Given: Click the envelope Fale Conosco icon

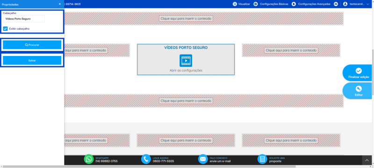Looking at the screenshot, I should 203,159.
